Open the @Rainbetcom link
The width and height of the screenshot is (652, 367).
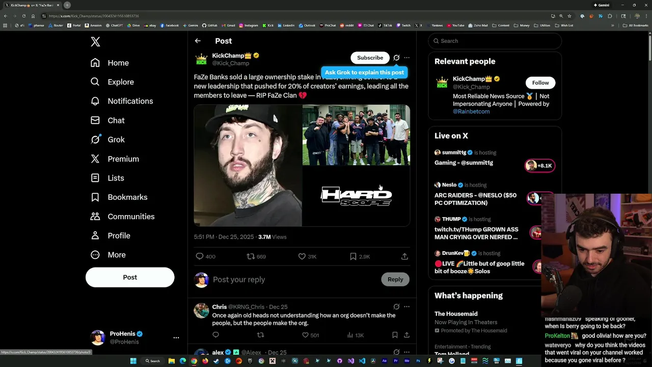pyautogui.click(x=471, y=112)
